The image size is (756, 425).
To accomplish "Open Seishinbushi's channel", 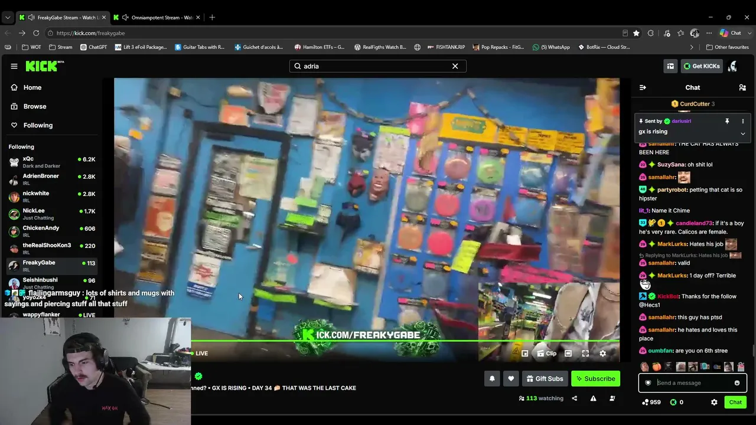I will click(x=52, y=283).
